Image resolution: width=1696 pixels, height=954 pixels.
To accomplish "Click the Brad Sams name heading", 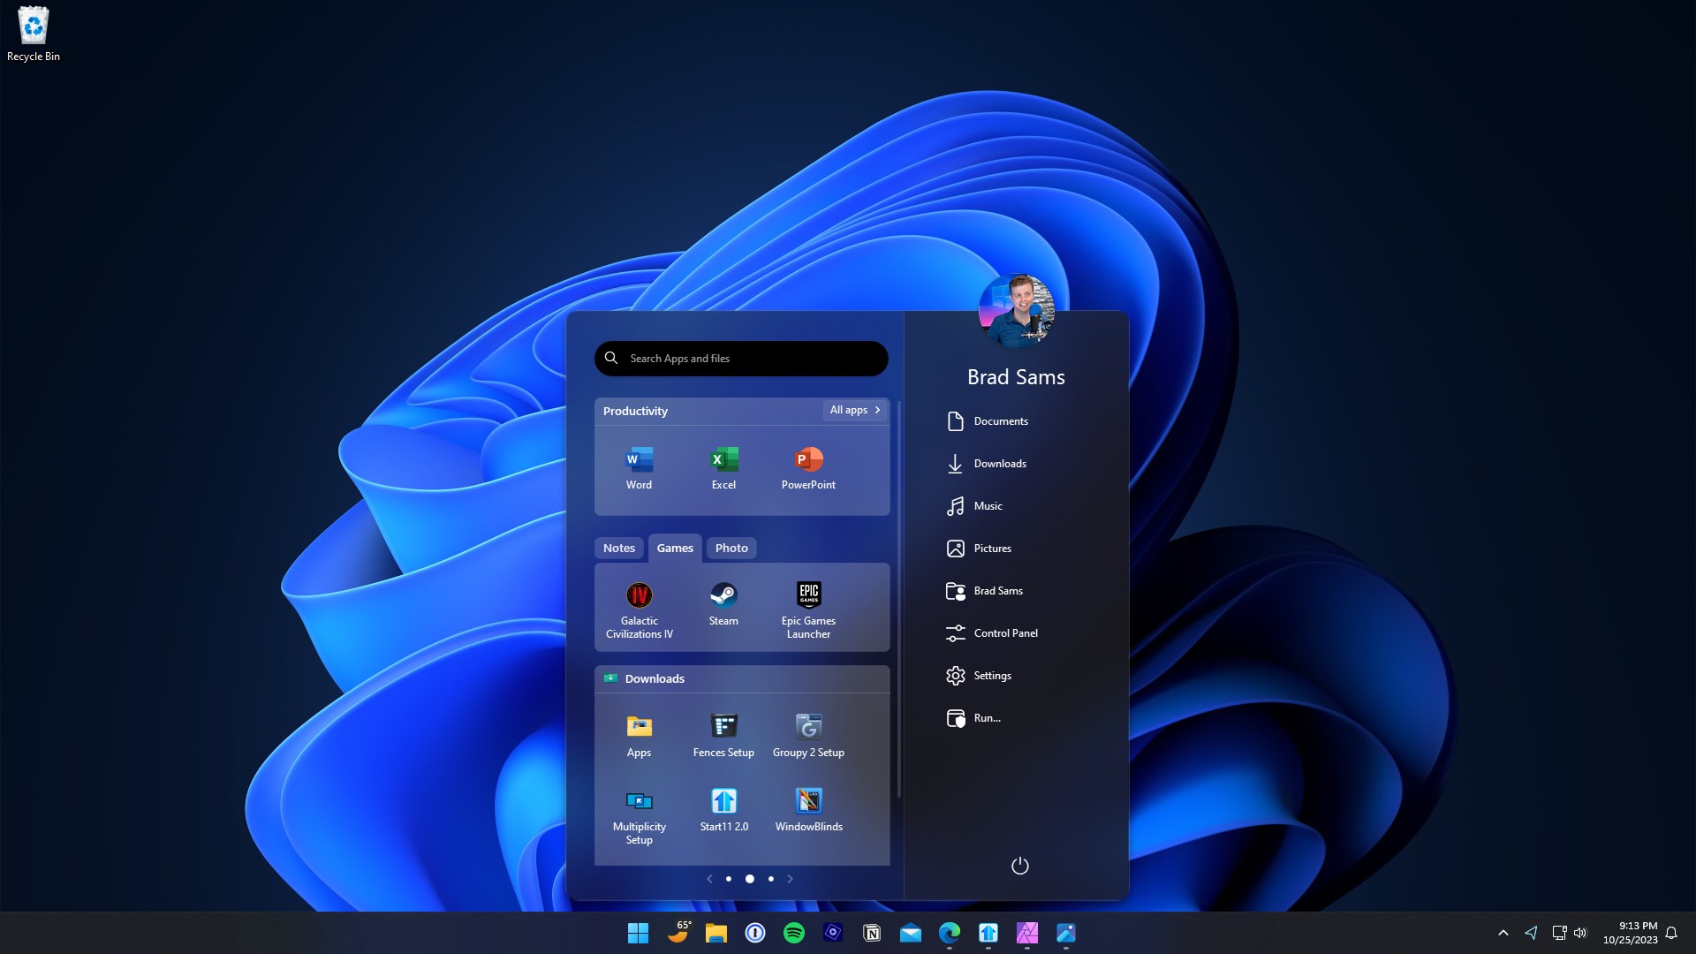I will pyautogui.click(x=1016, y=377).
